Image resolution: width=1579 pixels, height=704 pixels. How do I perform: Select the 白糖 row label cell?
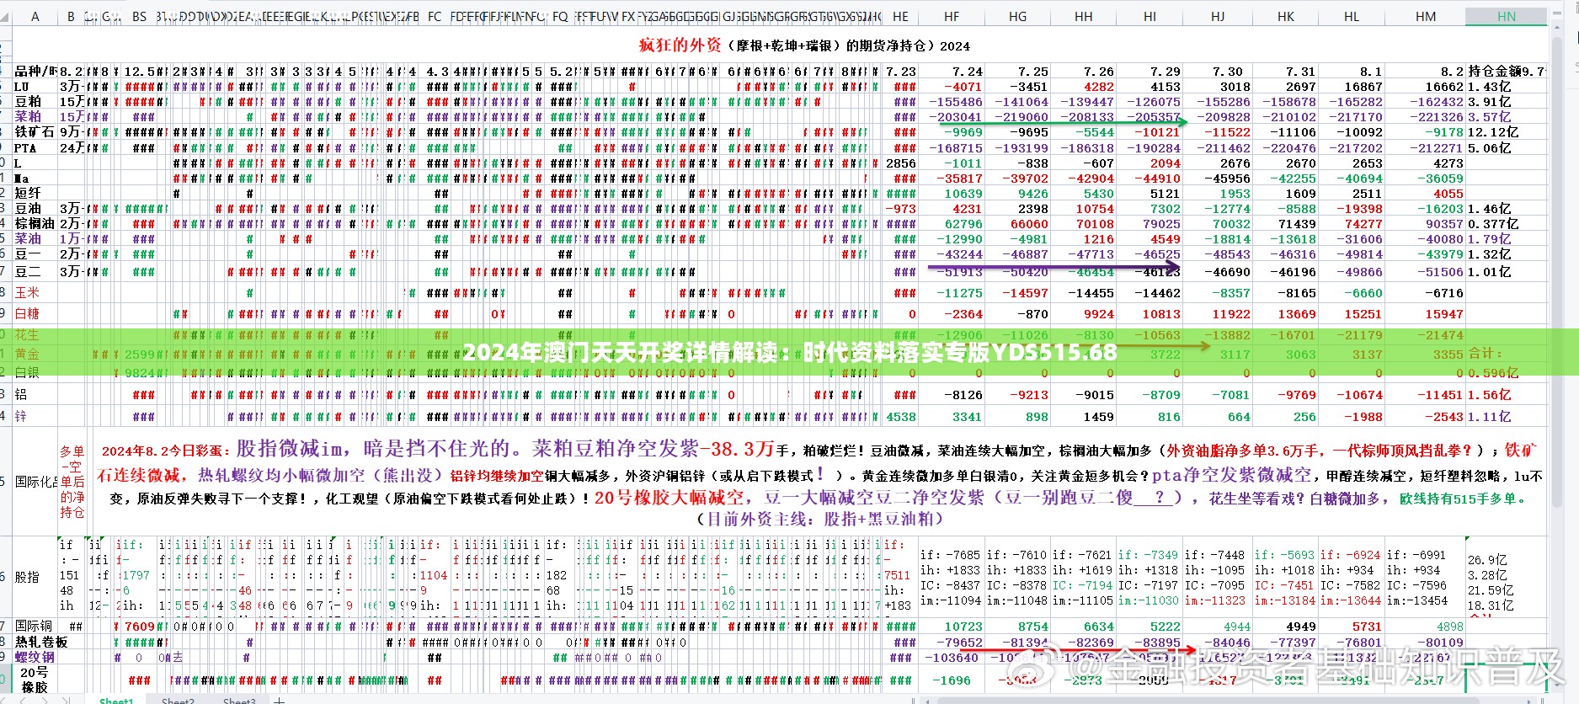(x=35, y=313)
